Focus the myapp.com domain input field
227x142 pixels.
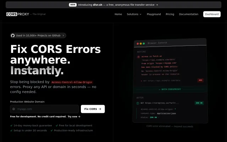[x=44, y=109]
